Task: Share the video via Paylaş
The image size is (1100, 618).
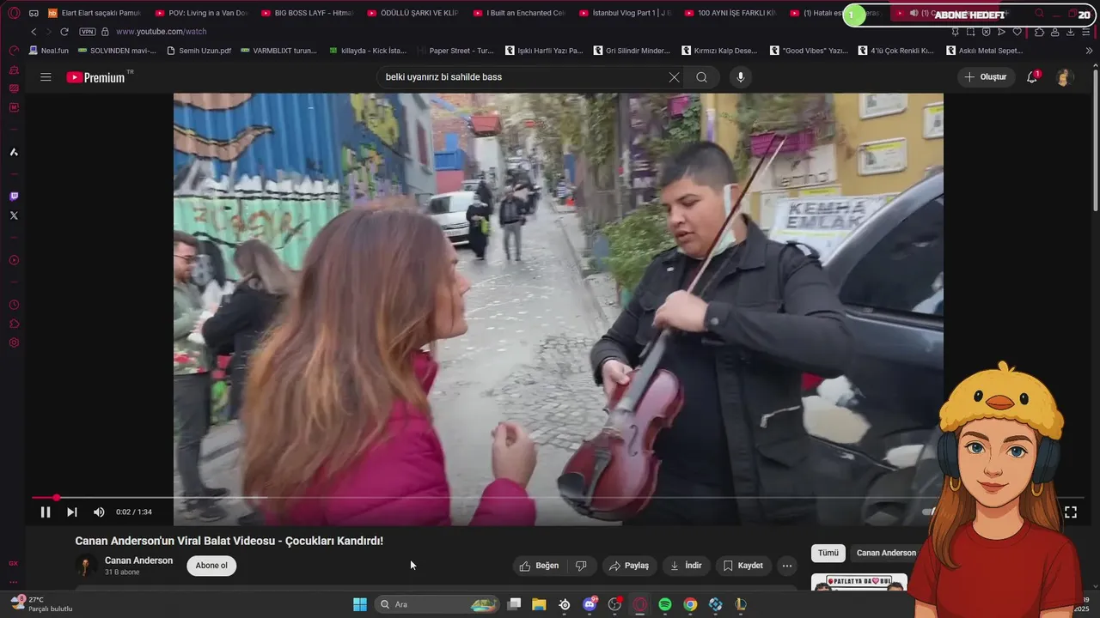Action: 628,566
